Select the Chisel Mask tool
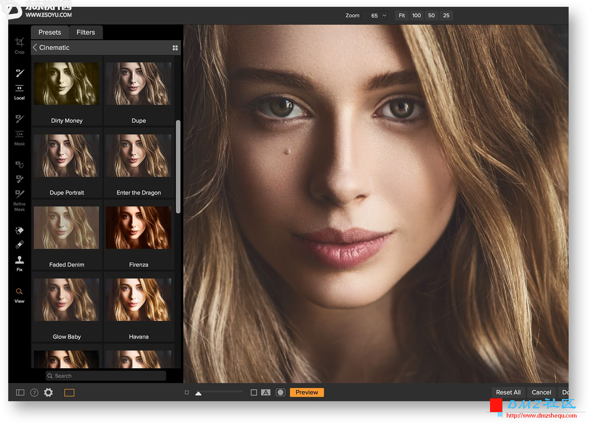 click(x=19, y=179)
